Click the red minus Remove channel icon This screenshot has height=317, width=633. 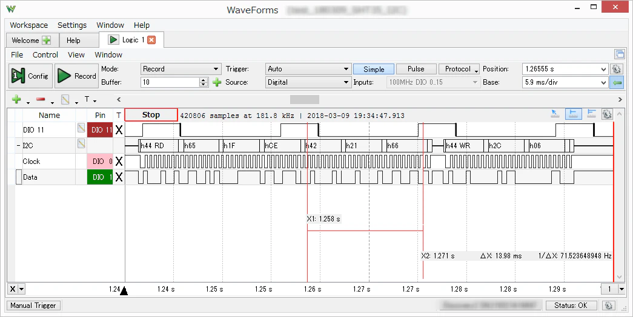point(41,99)
